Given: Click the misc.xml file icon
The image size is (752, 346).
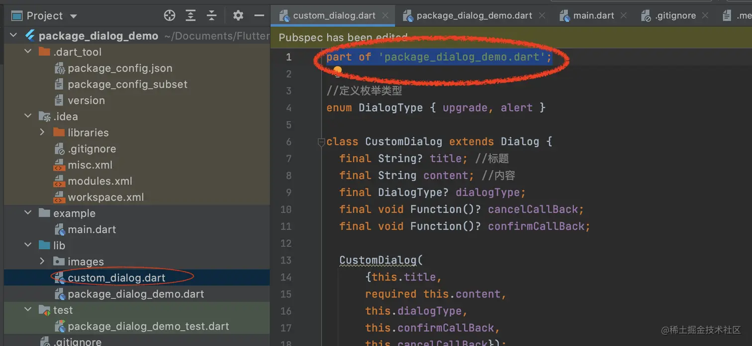Looking at the screenshot, I should [59, 165].
